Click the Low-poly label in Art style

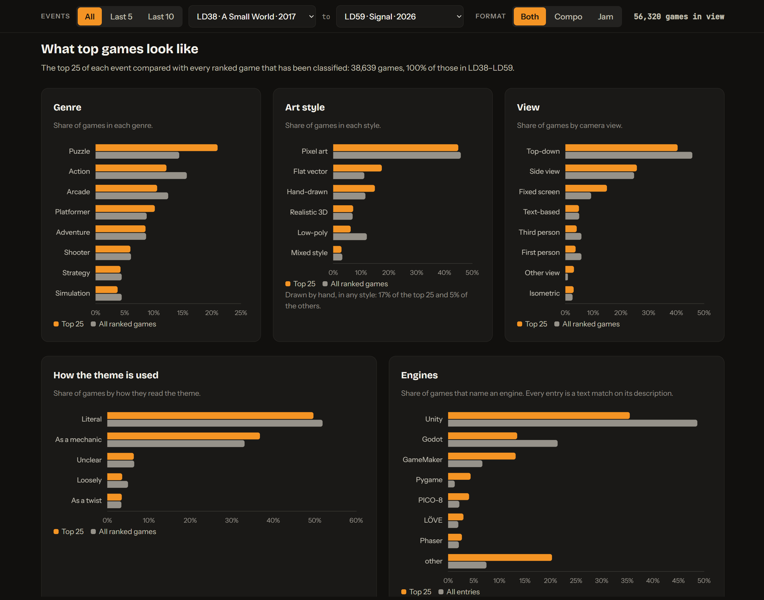click(x=312, y=233)
